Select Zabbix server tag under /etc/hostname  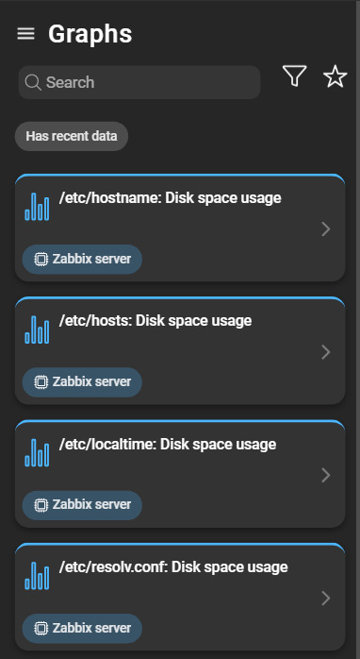pyautogui.click(x=82, y=260)
